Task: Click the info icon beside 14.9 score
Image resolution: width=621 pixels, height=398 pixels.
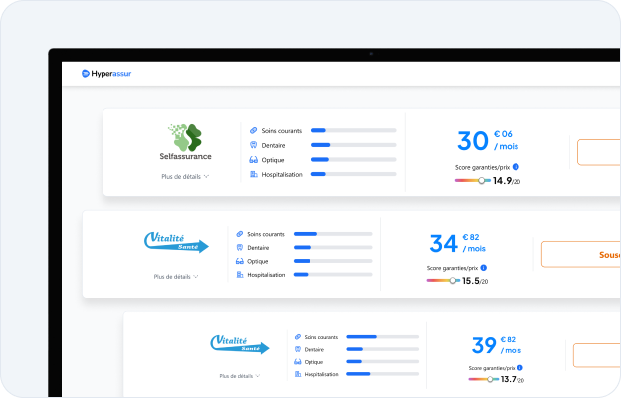Action: (x=517, y=167)
